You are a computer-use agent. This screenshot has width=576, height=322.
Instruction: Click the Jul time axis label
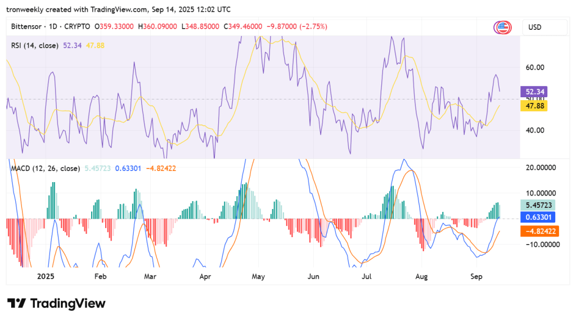click(x=366, y=276)
